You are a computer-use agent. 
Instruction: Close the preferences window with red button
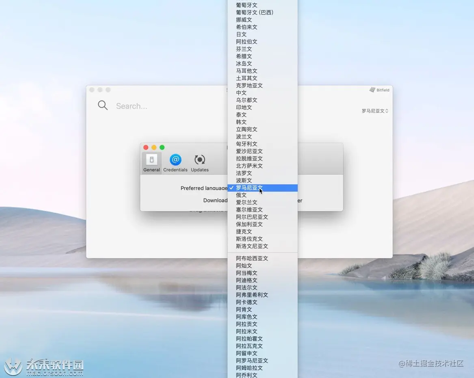[x=146, y=147]
